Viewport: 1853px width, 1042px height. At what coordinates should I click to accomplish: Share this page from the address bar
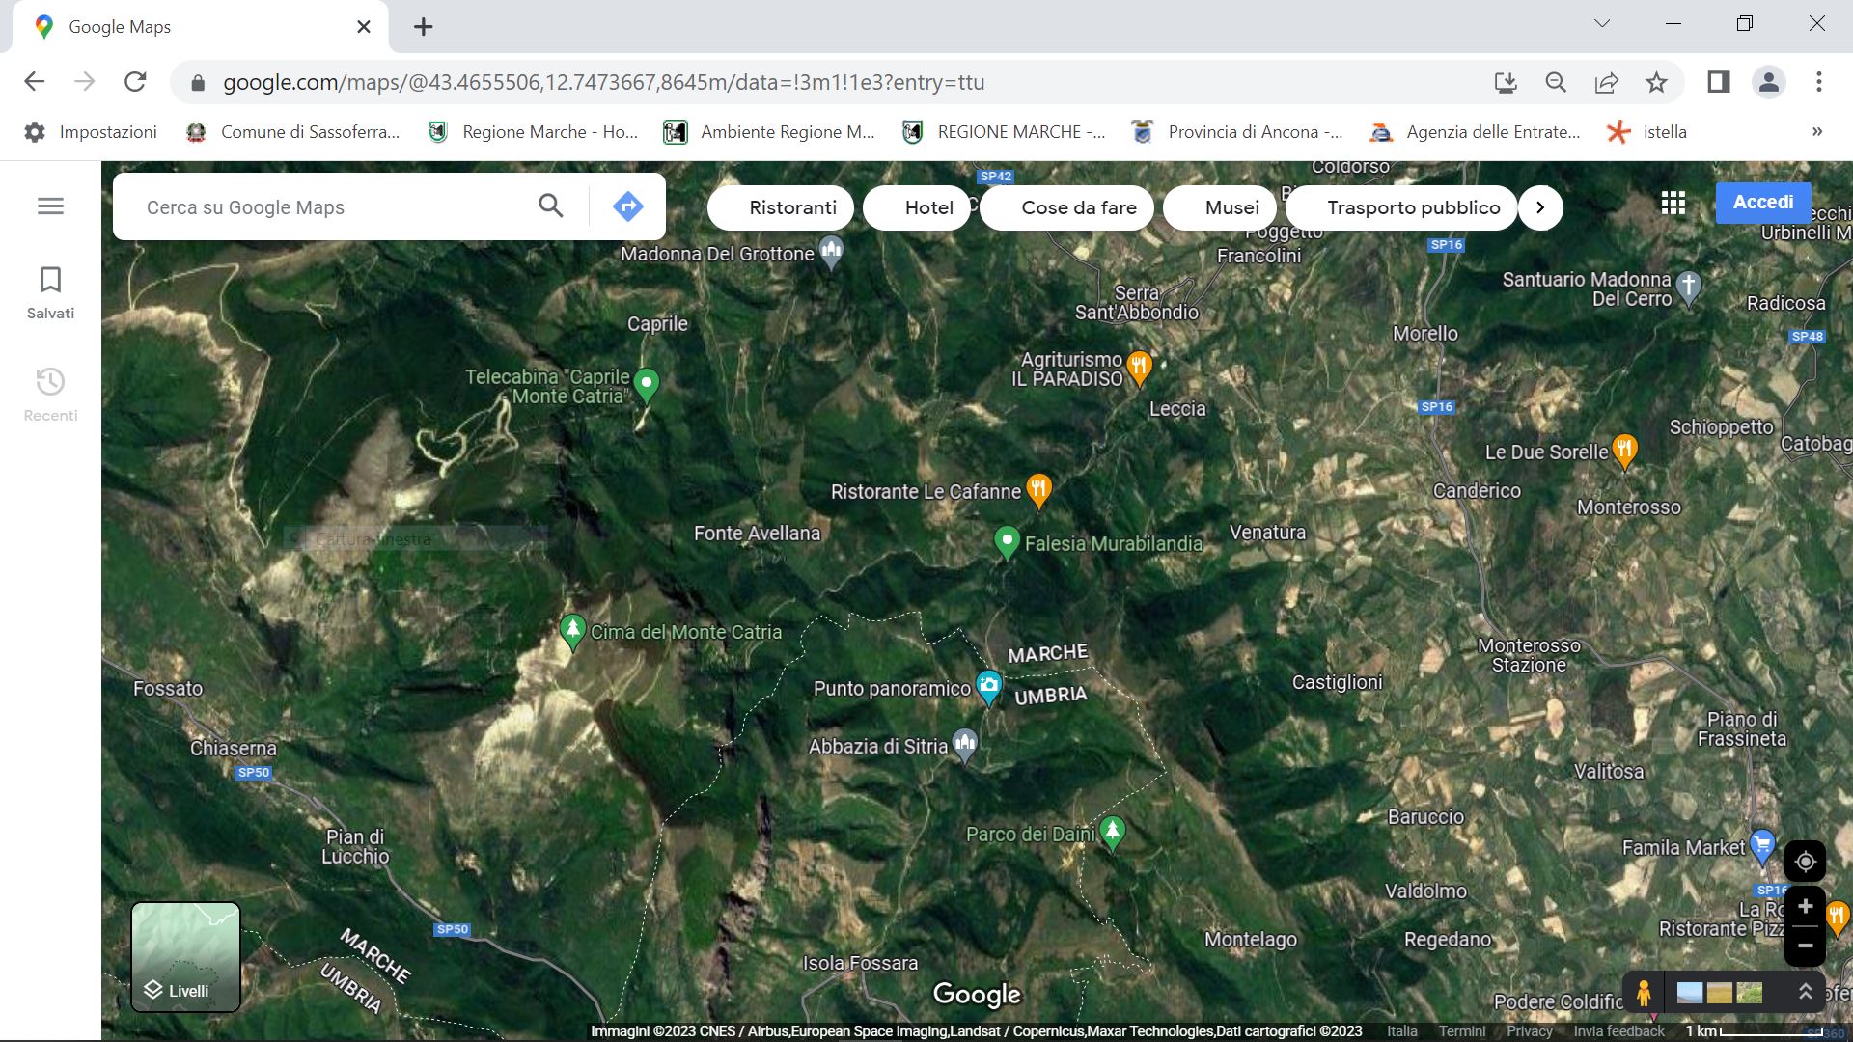tap(1606, 82)
